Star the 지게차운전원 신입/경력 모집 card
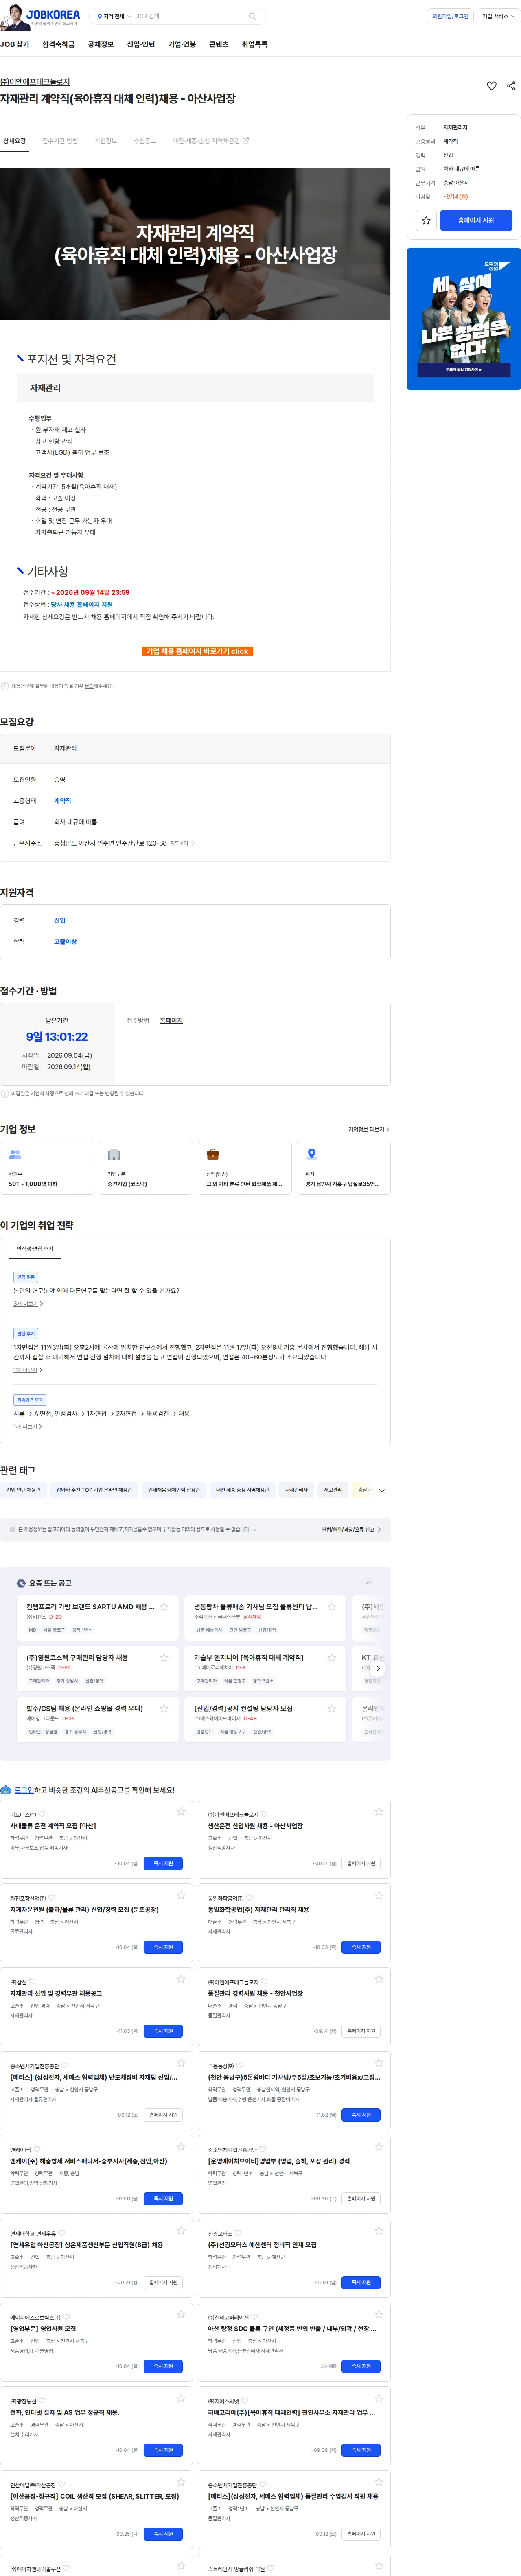 [181, 1895]
